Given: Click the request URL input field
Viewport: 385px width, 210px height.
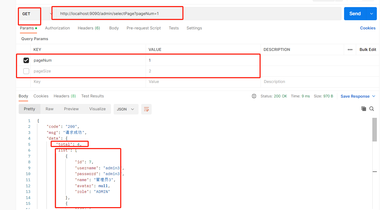Looking at the screenshot, I should [x=199, y=14].
